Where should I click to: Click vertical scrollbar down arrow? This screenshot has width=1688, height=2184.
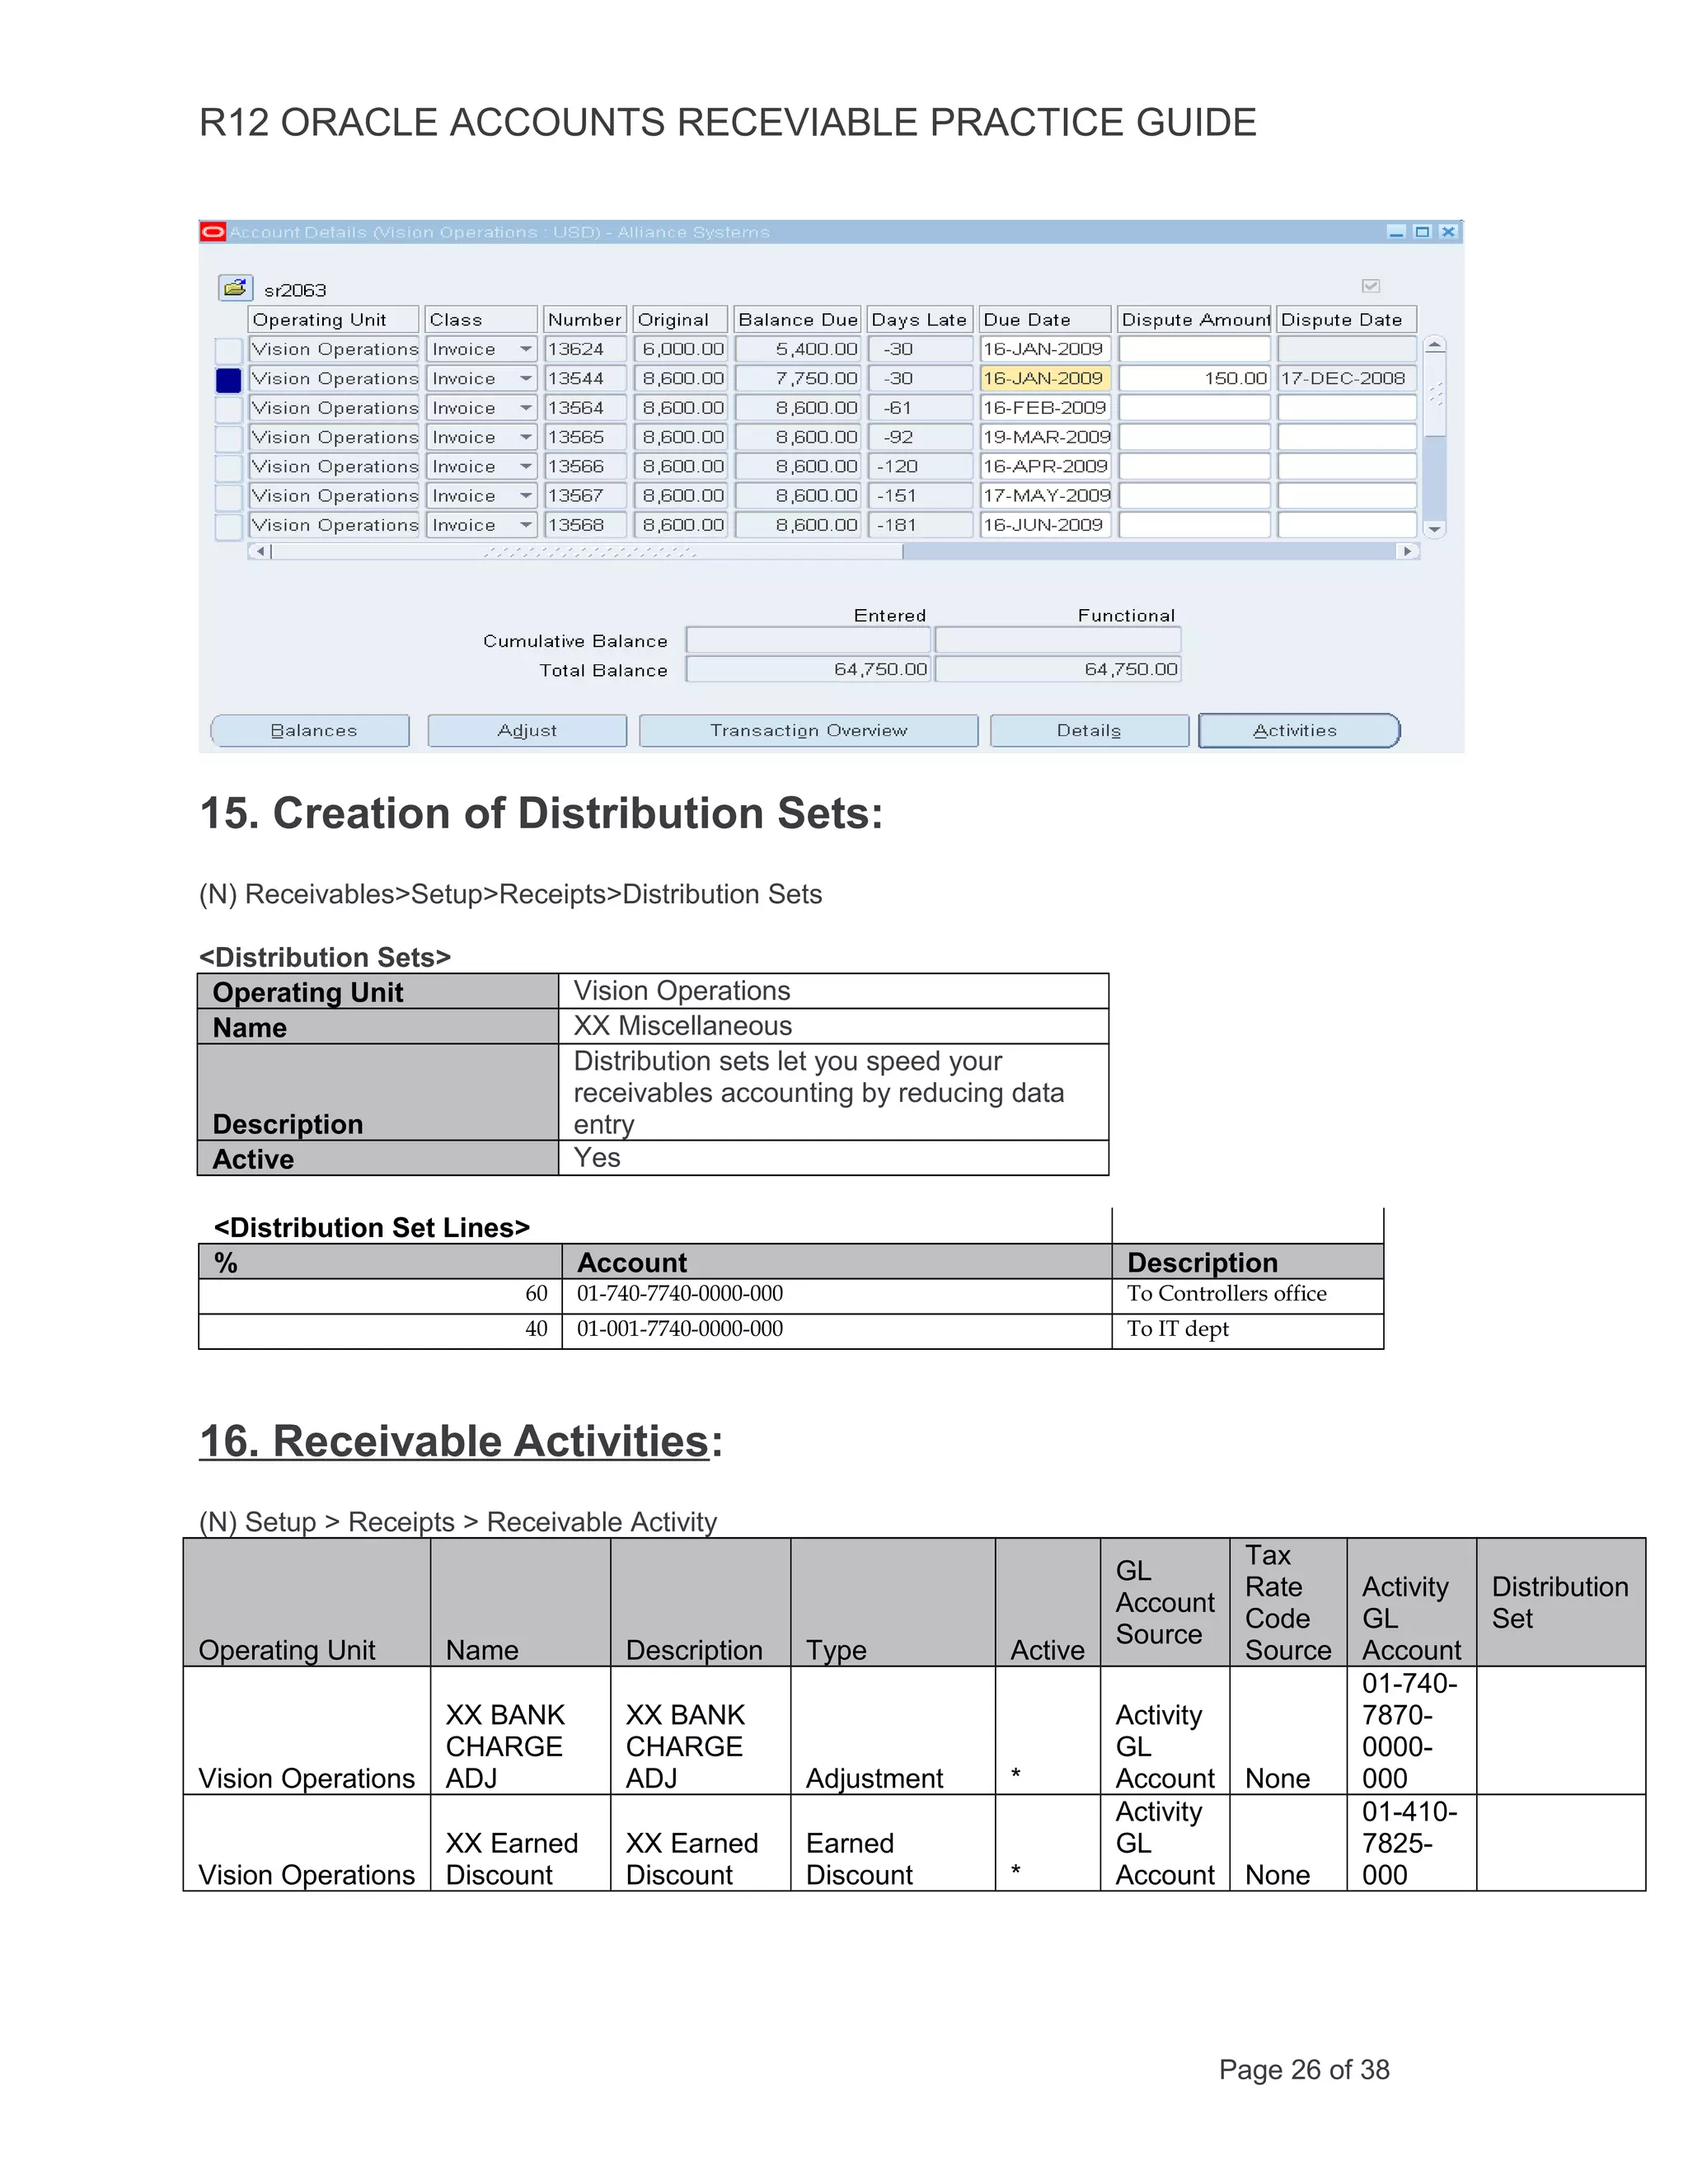click(1434, 529)
